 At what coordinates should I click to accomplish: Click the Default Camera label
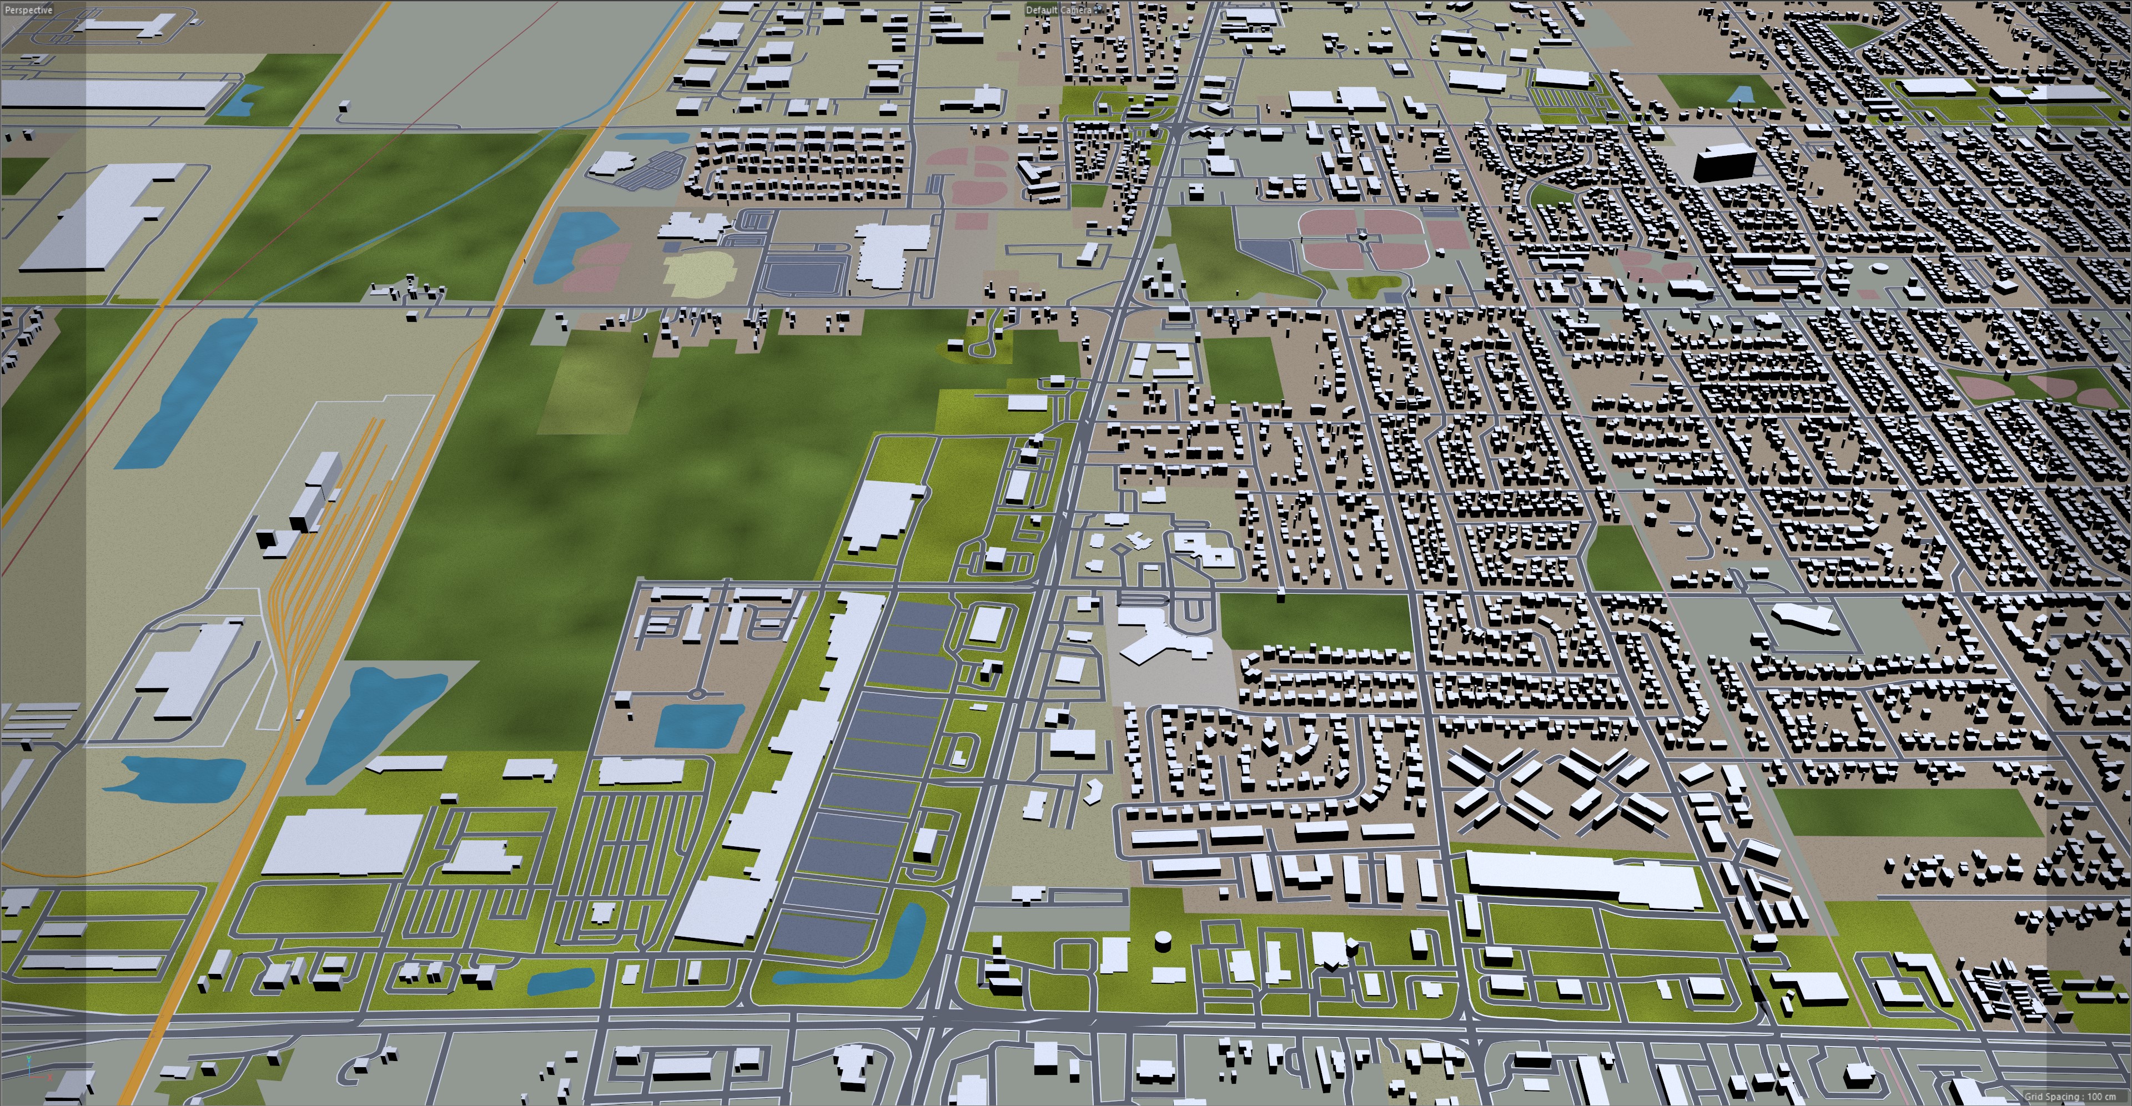click(1058, 10)
